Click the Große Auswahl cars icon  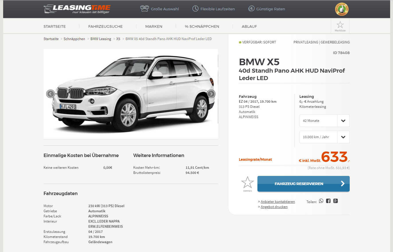(x=145, y=9)
